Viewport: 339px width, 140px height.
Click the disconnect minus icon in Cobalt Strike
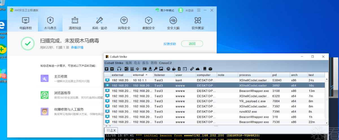point(112,69)
